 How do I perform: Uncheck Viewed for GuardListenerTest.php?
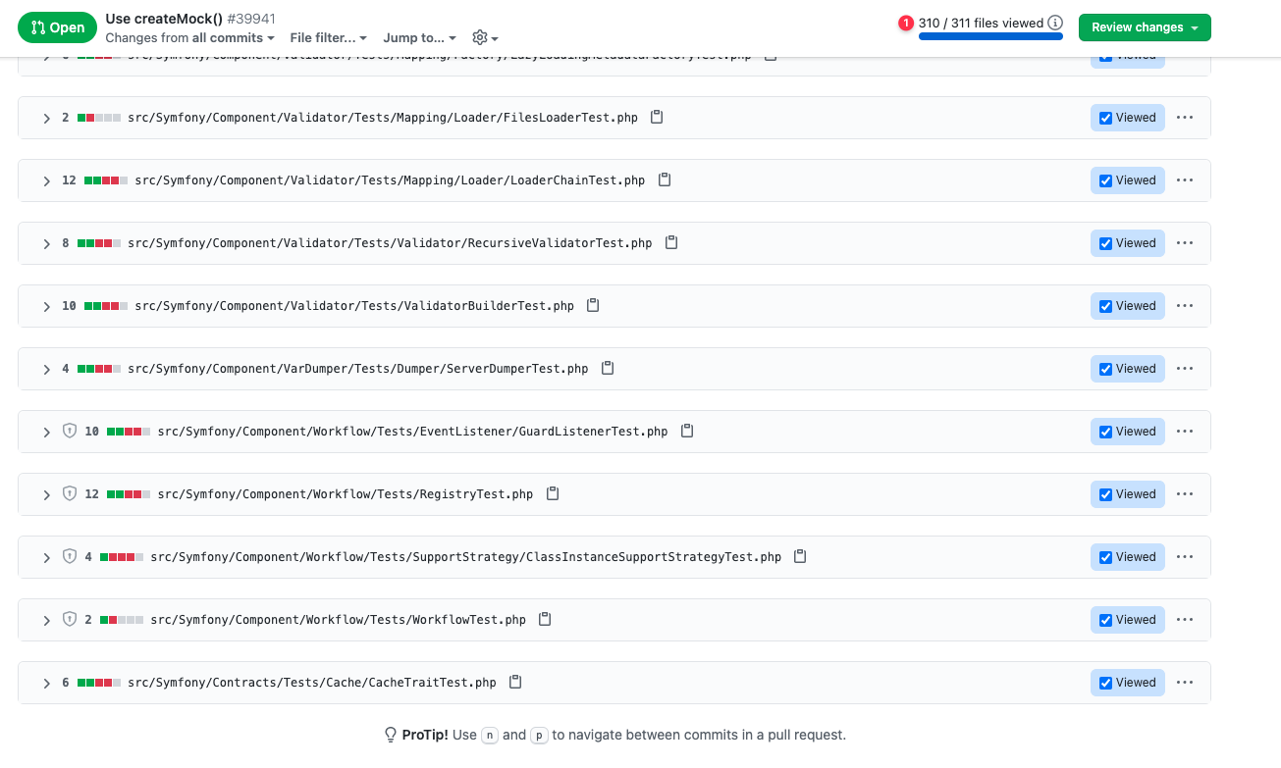[1105, 432]
